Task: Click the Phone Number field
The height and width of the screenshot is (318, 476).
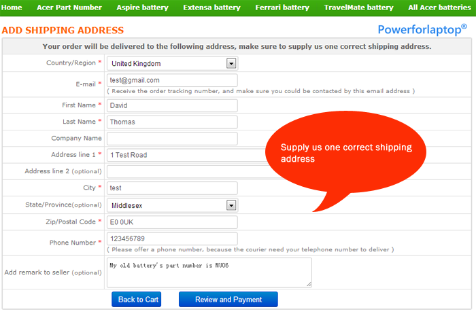Action: (x=171, y=238)
